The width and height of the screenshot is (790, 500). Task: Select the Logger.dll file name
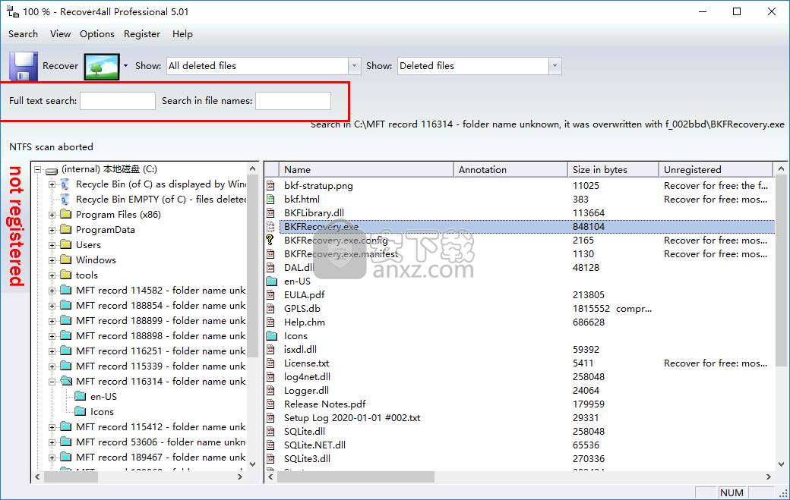click(306, 390)
